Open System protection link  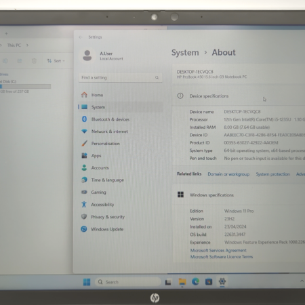tap(272, 174)
